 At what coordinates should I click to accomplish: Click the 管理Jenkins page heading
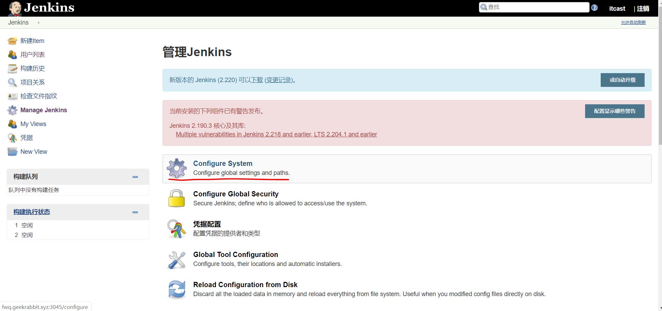pos(197,52)
